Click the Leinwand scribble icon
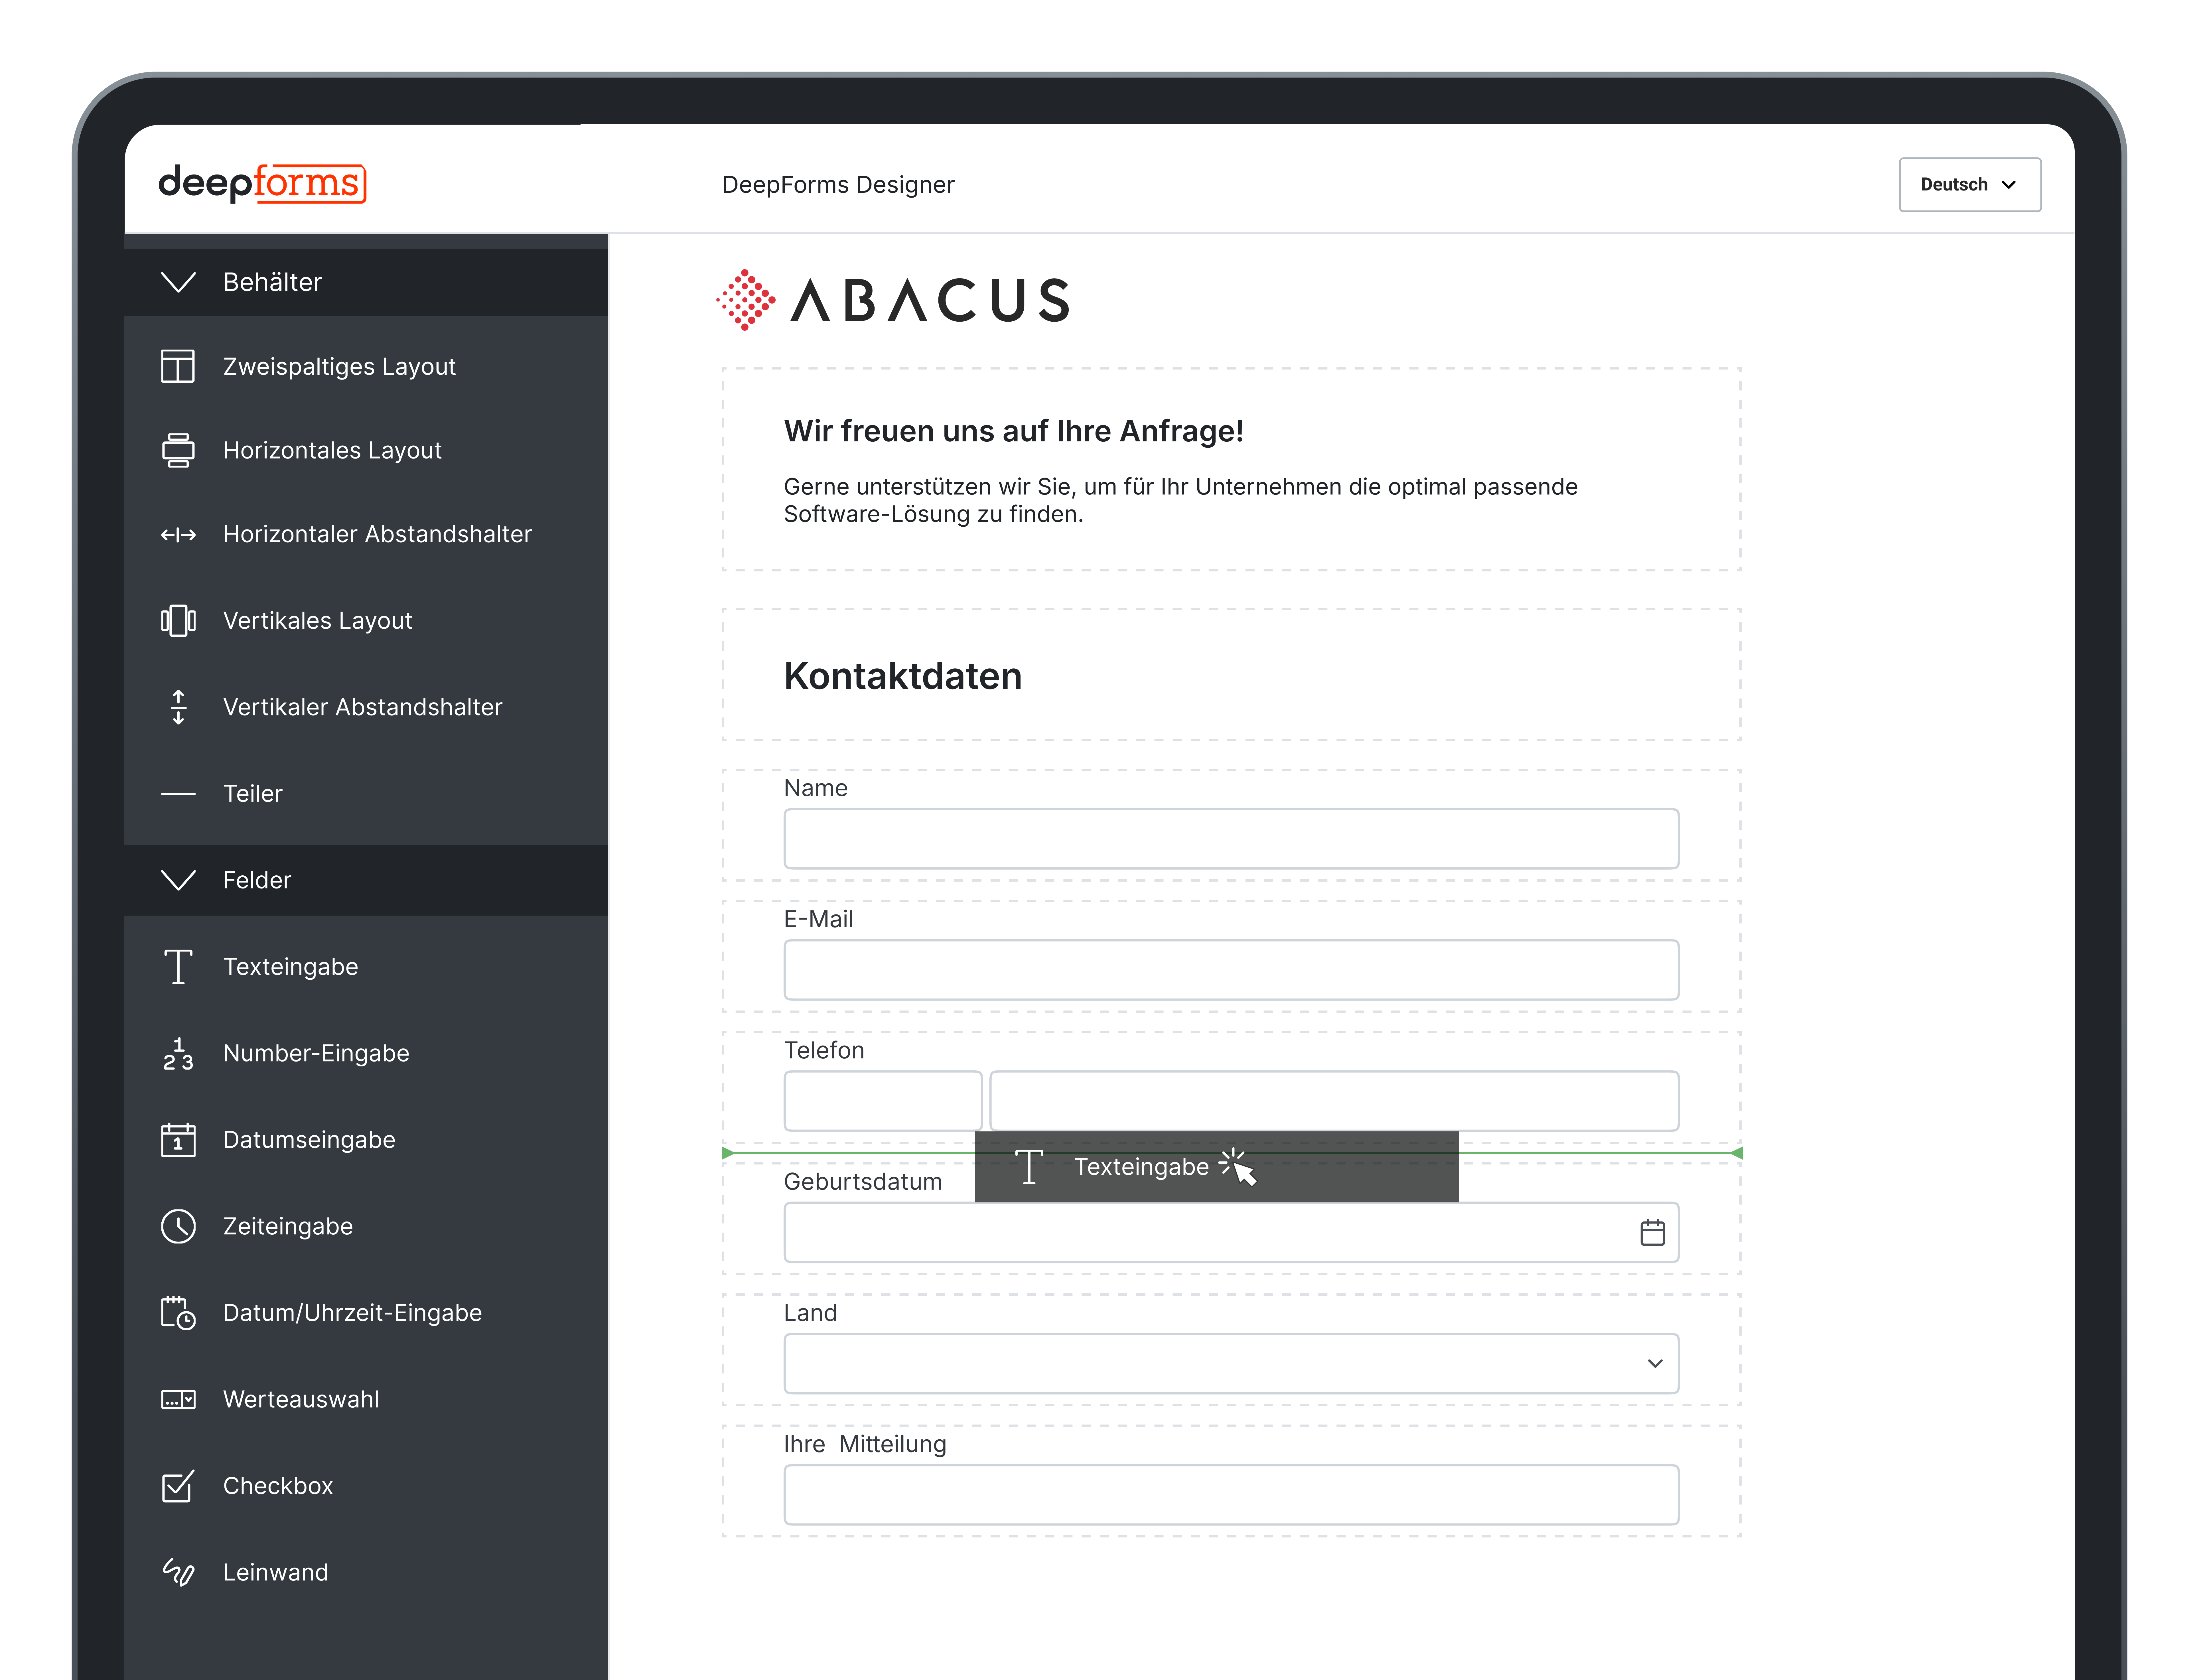The image size is (2207, 1680). pyautogui.click(x=178, y=1572)
